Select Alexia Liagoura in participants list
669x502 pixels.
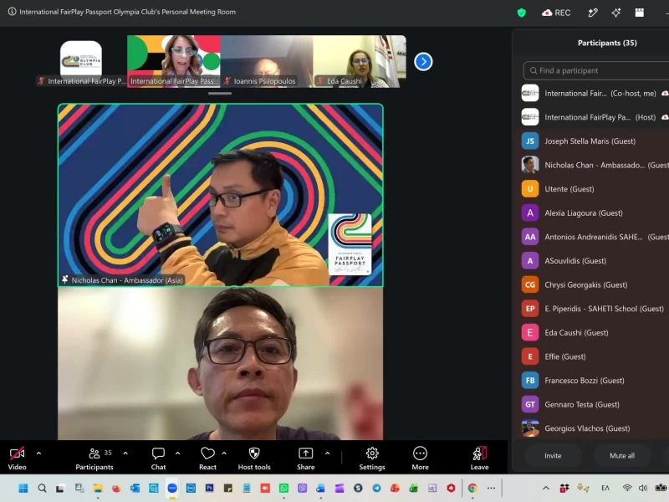click(x=593, y=213)
